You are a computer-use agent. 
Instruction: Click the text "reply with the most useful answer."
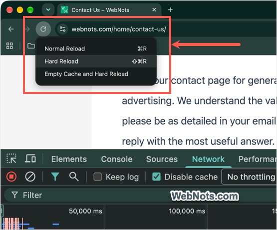198,141
